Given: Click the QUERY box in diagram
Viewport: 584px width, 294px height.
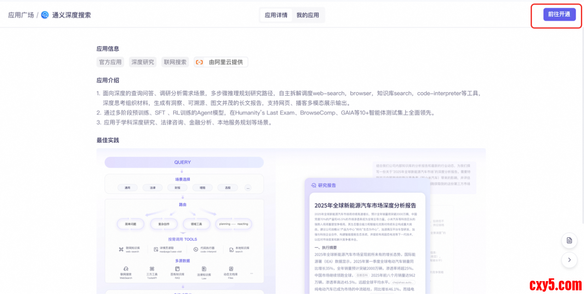Looking at the screenshot, I should [184, 162].
